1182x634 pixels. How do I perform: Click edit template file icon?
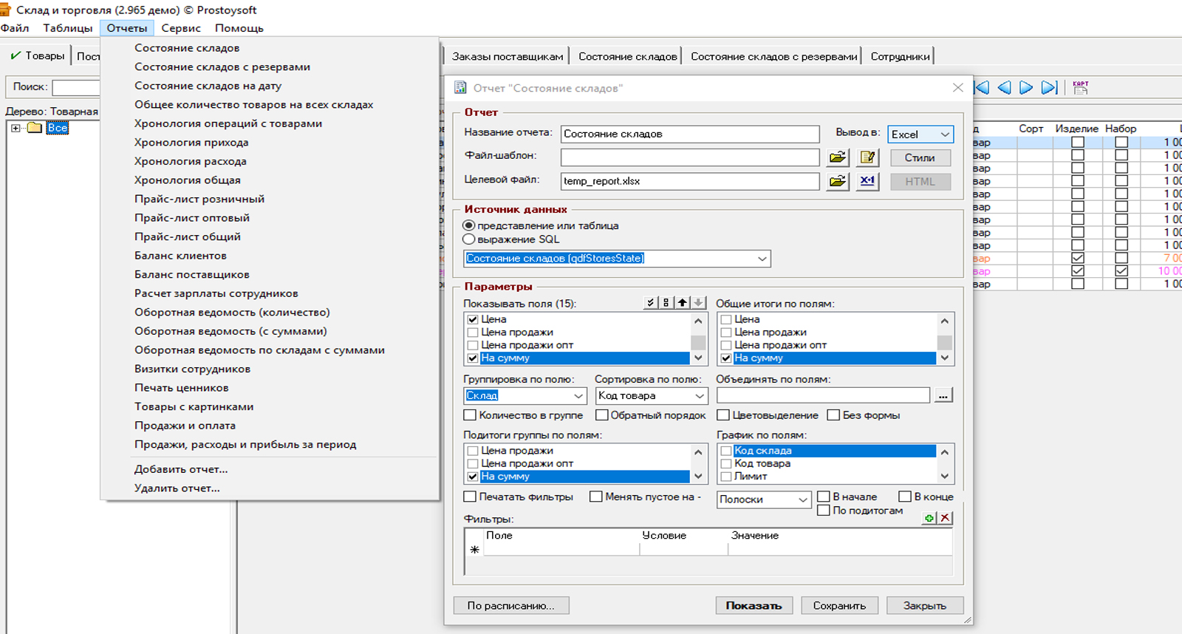click(868, 157)
